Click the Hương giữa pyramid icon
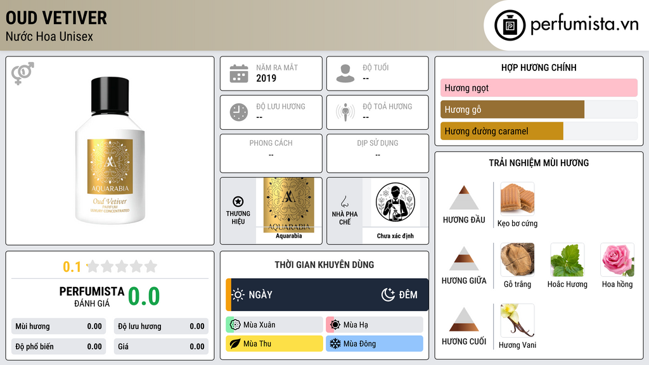This screenshot has width=649, height=365. (x=464, y=259)
